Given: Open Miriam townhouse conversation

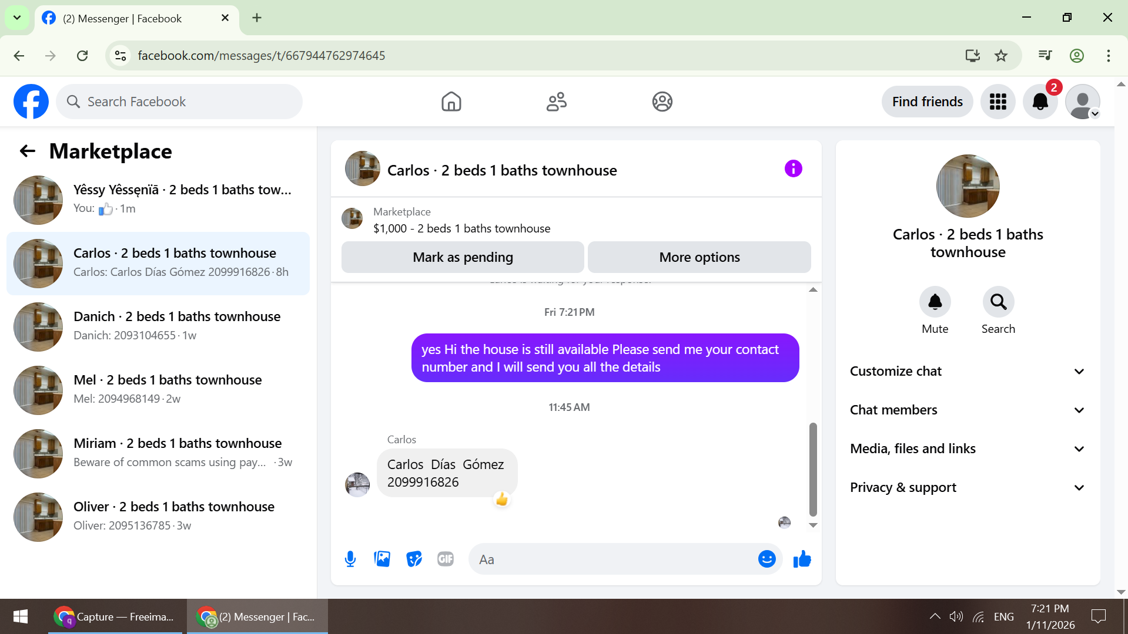Looking at the screenshot, I should 158,454.
